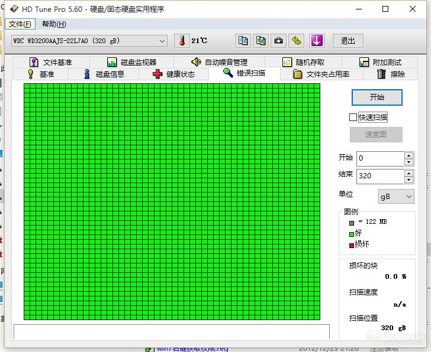Switch to the 健康状态 tab
431x352 pixels.
[x=173, y=74]
